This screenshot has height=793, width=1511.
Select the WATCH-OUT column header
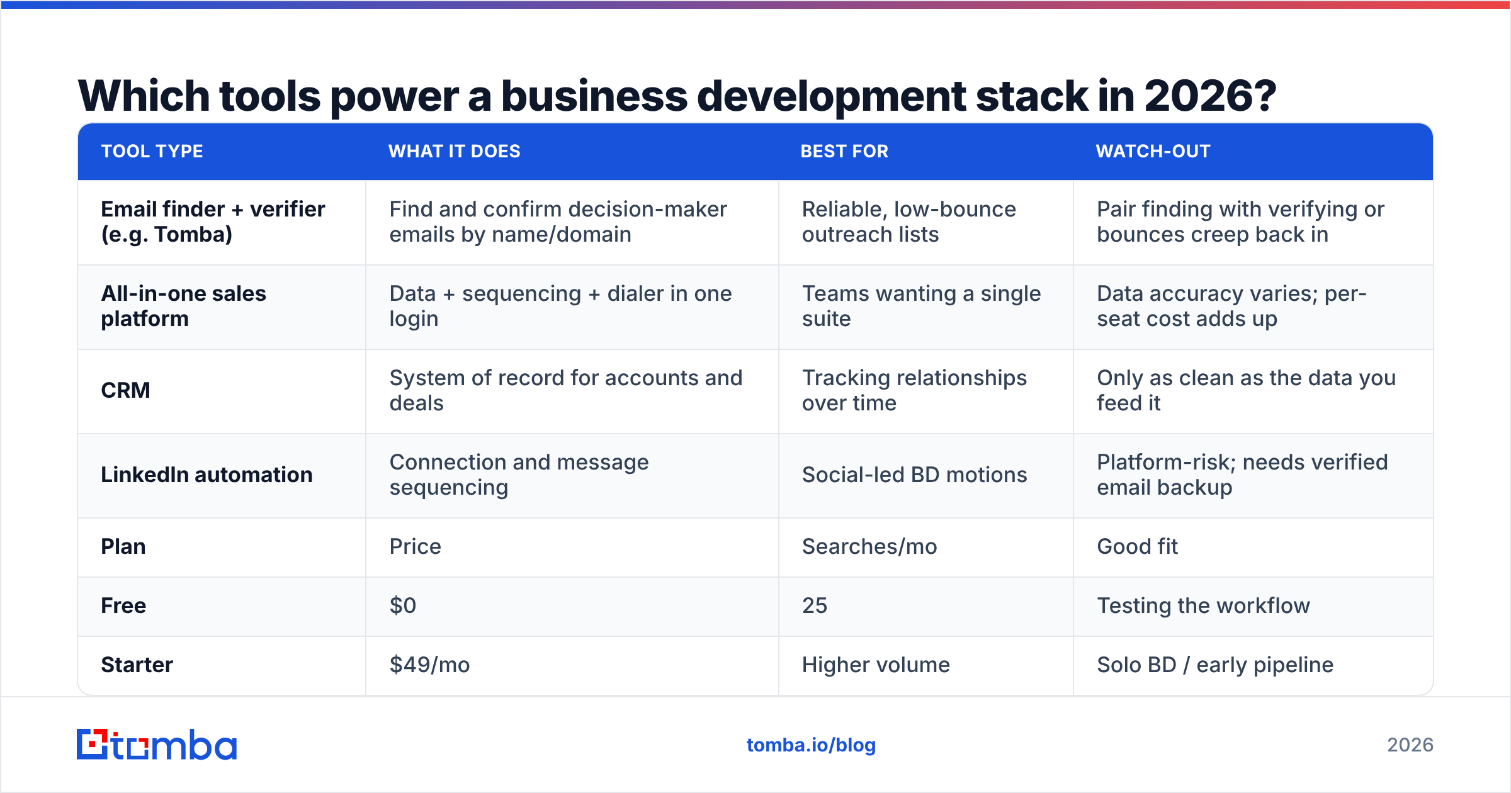[1153, 151]
